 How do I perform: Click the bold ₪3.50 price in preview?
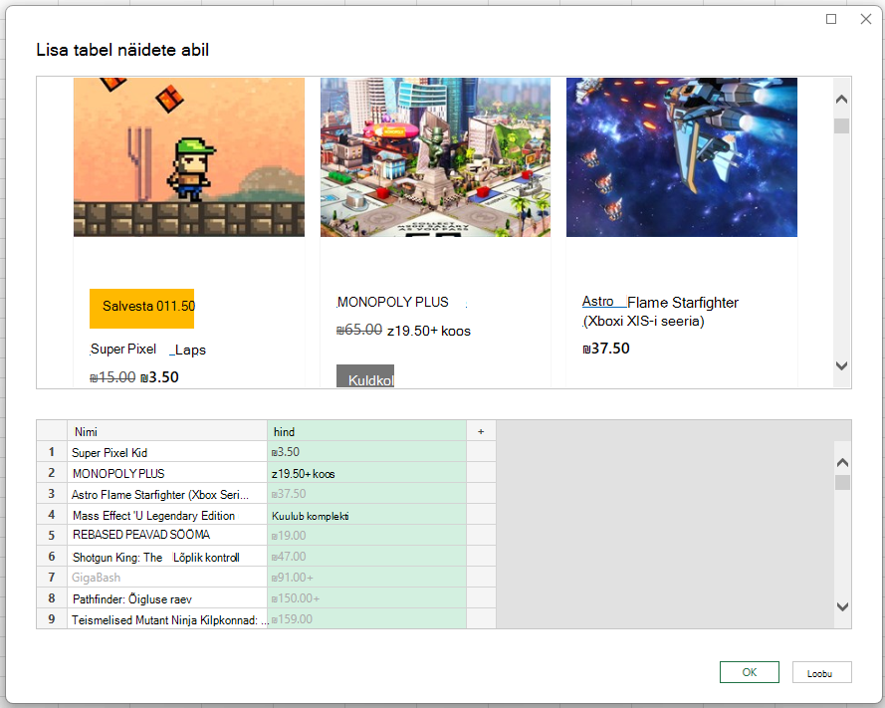coord(159,377)
